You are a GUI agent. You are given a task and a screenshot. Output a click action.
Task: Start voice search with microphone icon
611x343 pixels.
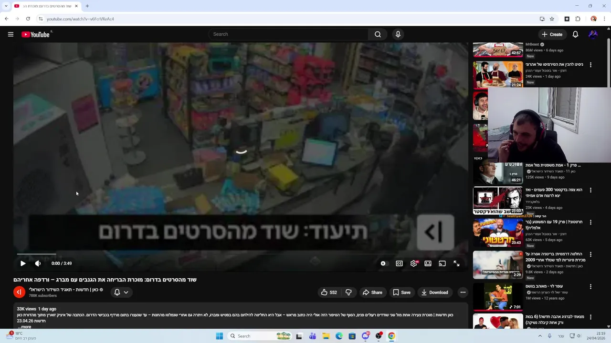pos(398,34)
